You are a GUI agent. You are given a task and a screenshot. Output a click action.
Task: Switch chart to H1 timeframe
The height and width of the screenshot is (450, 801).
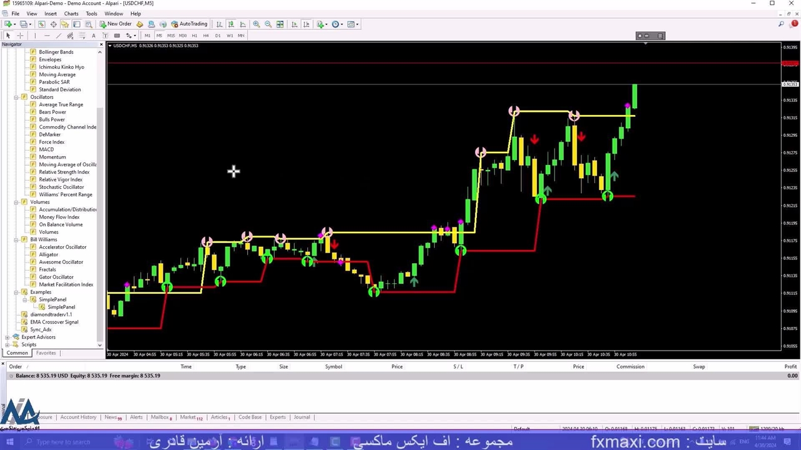194,36
